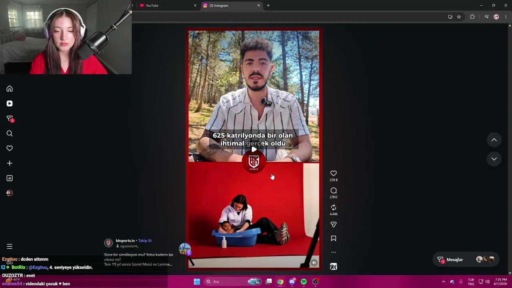Close the Instagram tab

(x=258, y=6)
